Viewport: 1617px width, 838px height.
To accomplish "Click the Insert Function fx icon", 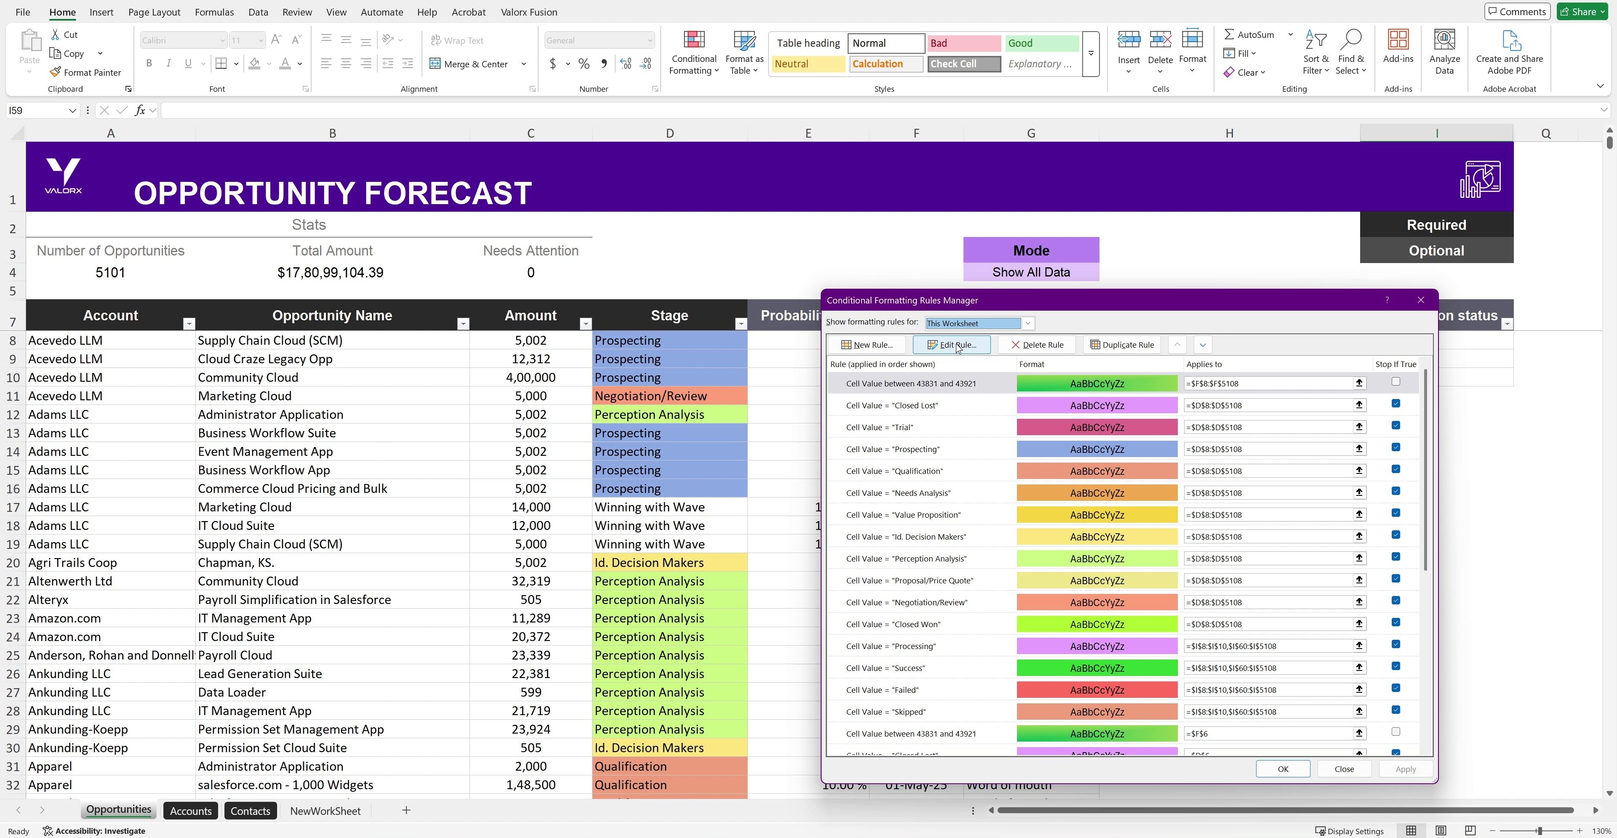I will click(x=140, y=110).
